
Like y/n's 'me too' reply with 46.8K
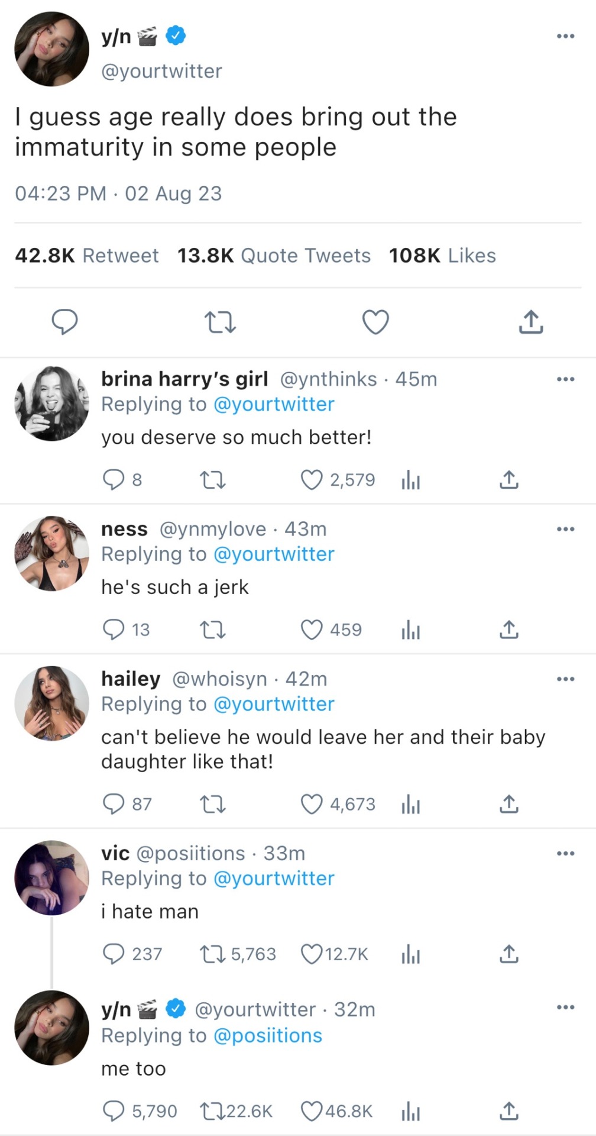(312, 1111)
